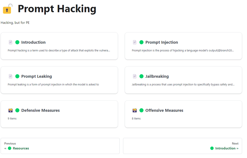Click the Prompt Hacking page heading
Image resolution: width=247 pixels, height=158 pixels.
[x=57, y=9]
